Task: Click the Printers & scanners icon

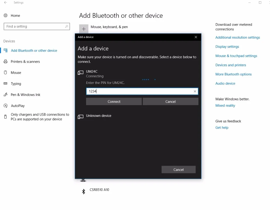Action: (x=6, y=62)
